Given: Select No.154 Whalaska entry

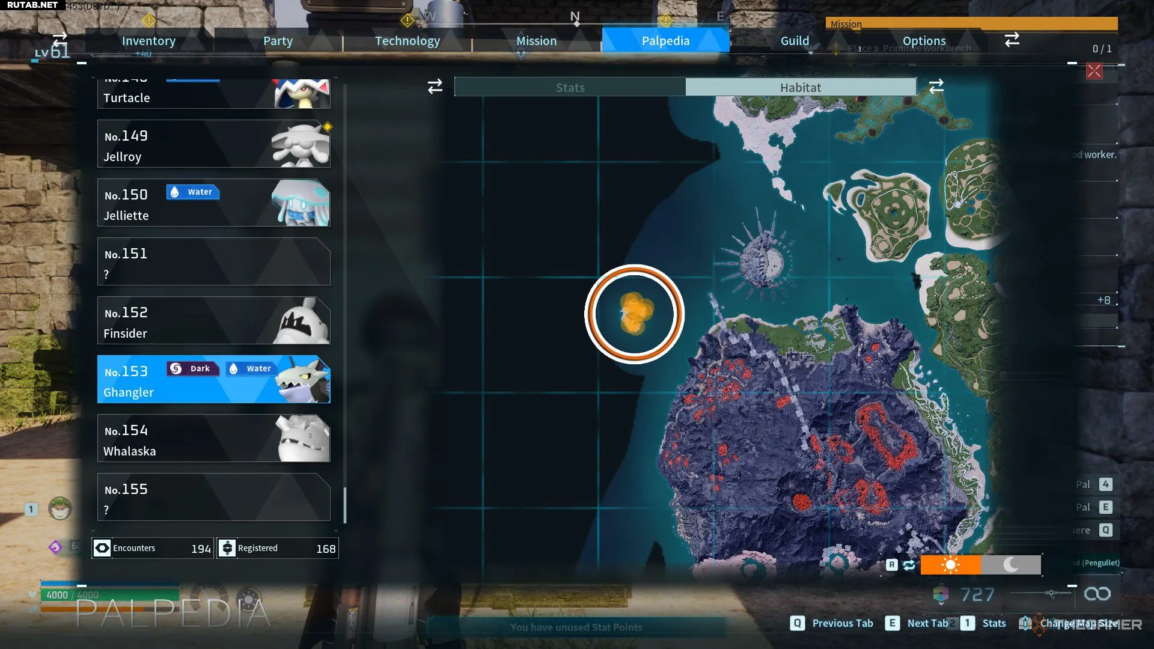Looking at the screenshot, I should tap(214, 438).
